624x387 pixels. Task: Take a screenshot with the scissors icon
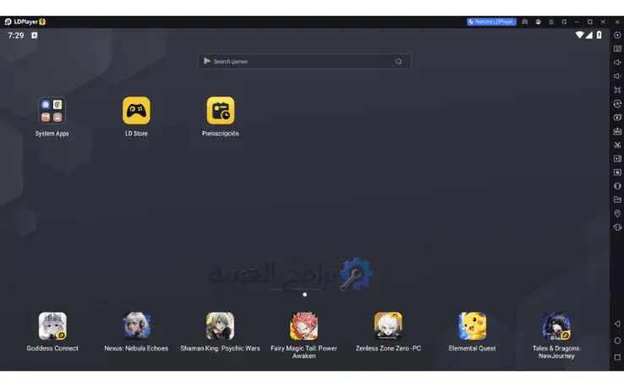(617, 144)
